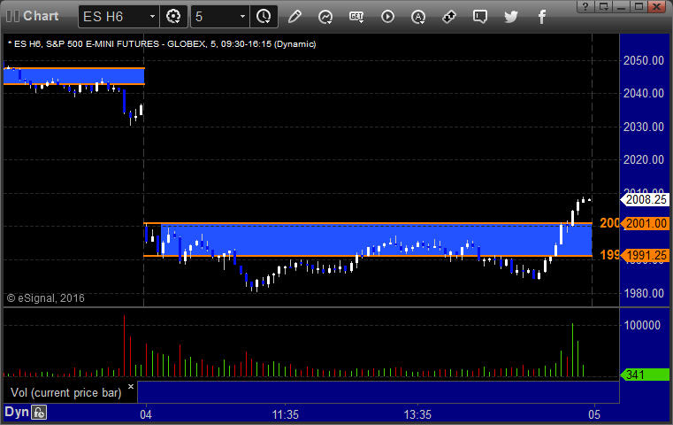This screenshot has height=425, width=673.
Task: Open the studies chart-line icon
Action: point(325,17)
